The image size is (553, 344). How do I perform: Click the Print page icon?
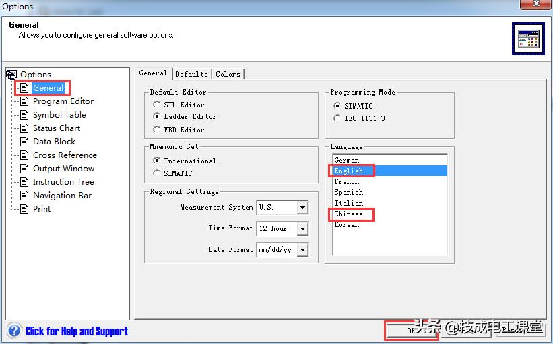[x=24, y=208]
